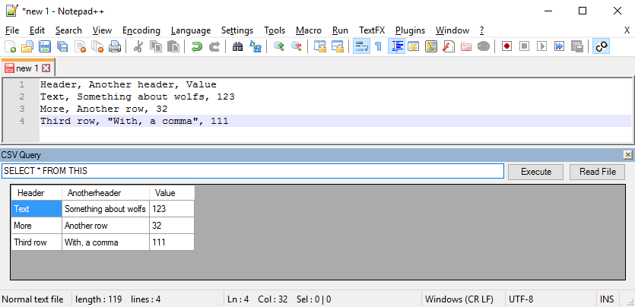Click the Open file folder icon
635x307 pixels.
(x=27, y=46)
